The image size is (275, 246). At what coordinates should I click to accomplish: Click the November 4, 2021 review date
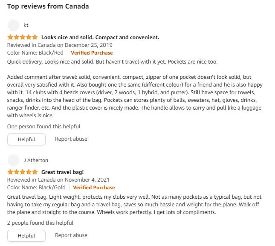click(x=87, y=180)
